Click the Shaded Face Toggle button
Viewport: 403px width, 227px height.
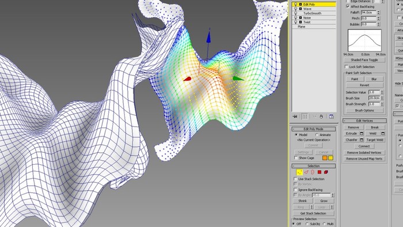pyautogui.click(x=364, y=60)
